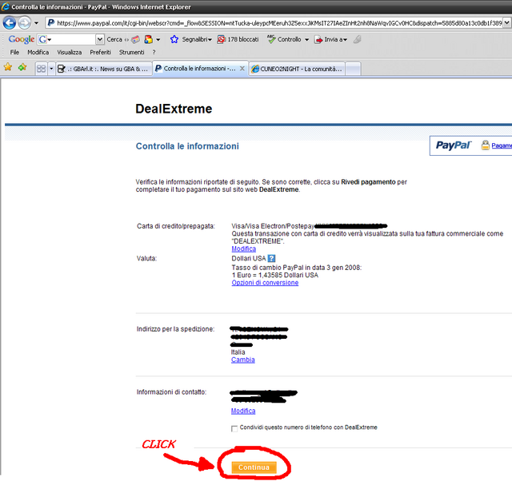The height and width of the screenshot is (481, 512).
Task: Open the Opzioni di conversione link
Action: (x=265, y=283)
